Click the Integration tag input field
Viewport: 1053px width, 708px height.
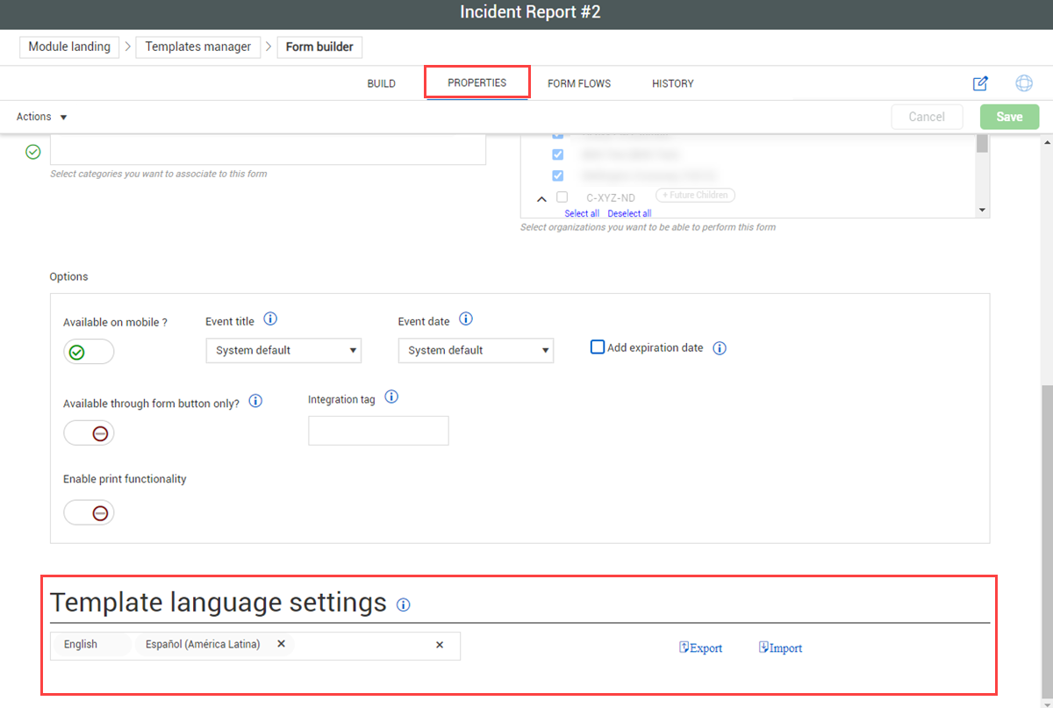point(378,431)
